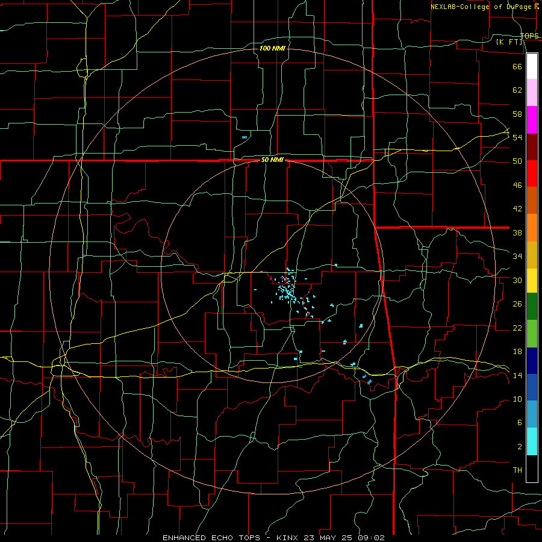This screenshot has width=542, height=542.
Task: Click the 26 legend value
Action: coord(517,304)
